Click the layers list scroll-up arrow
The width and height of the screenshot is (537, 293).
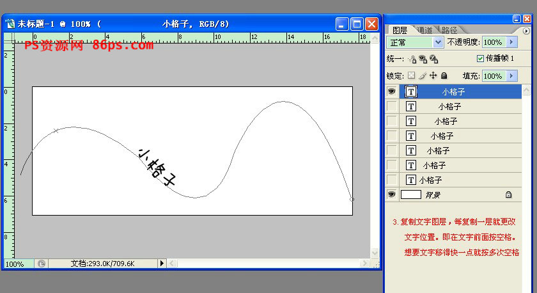[x=526, y=90]
